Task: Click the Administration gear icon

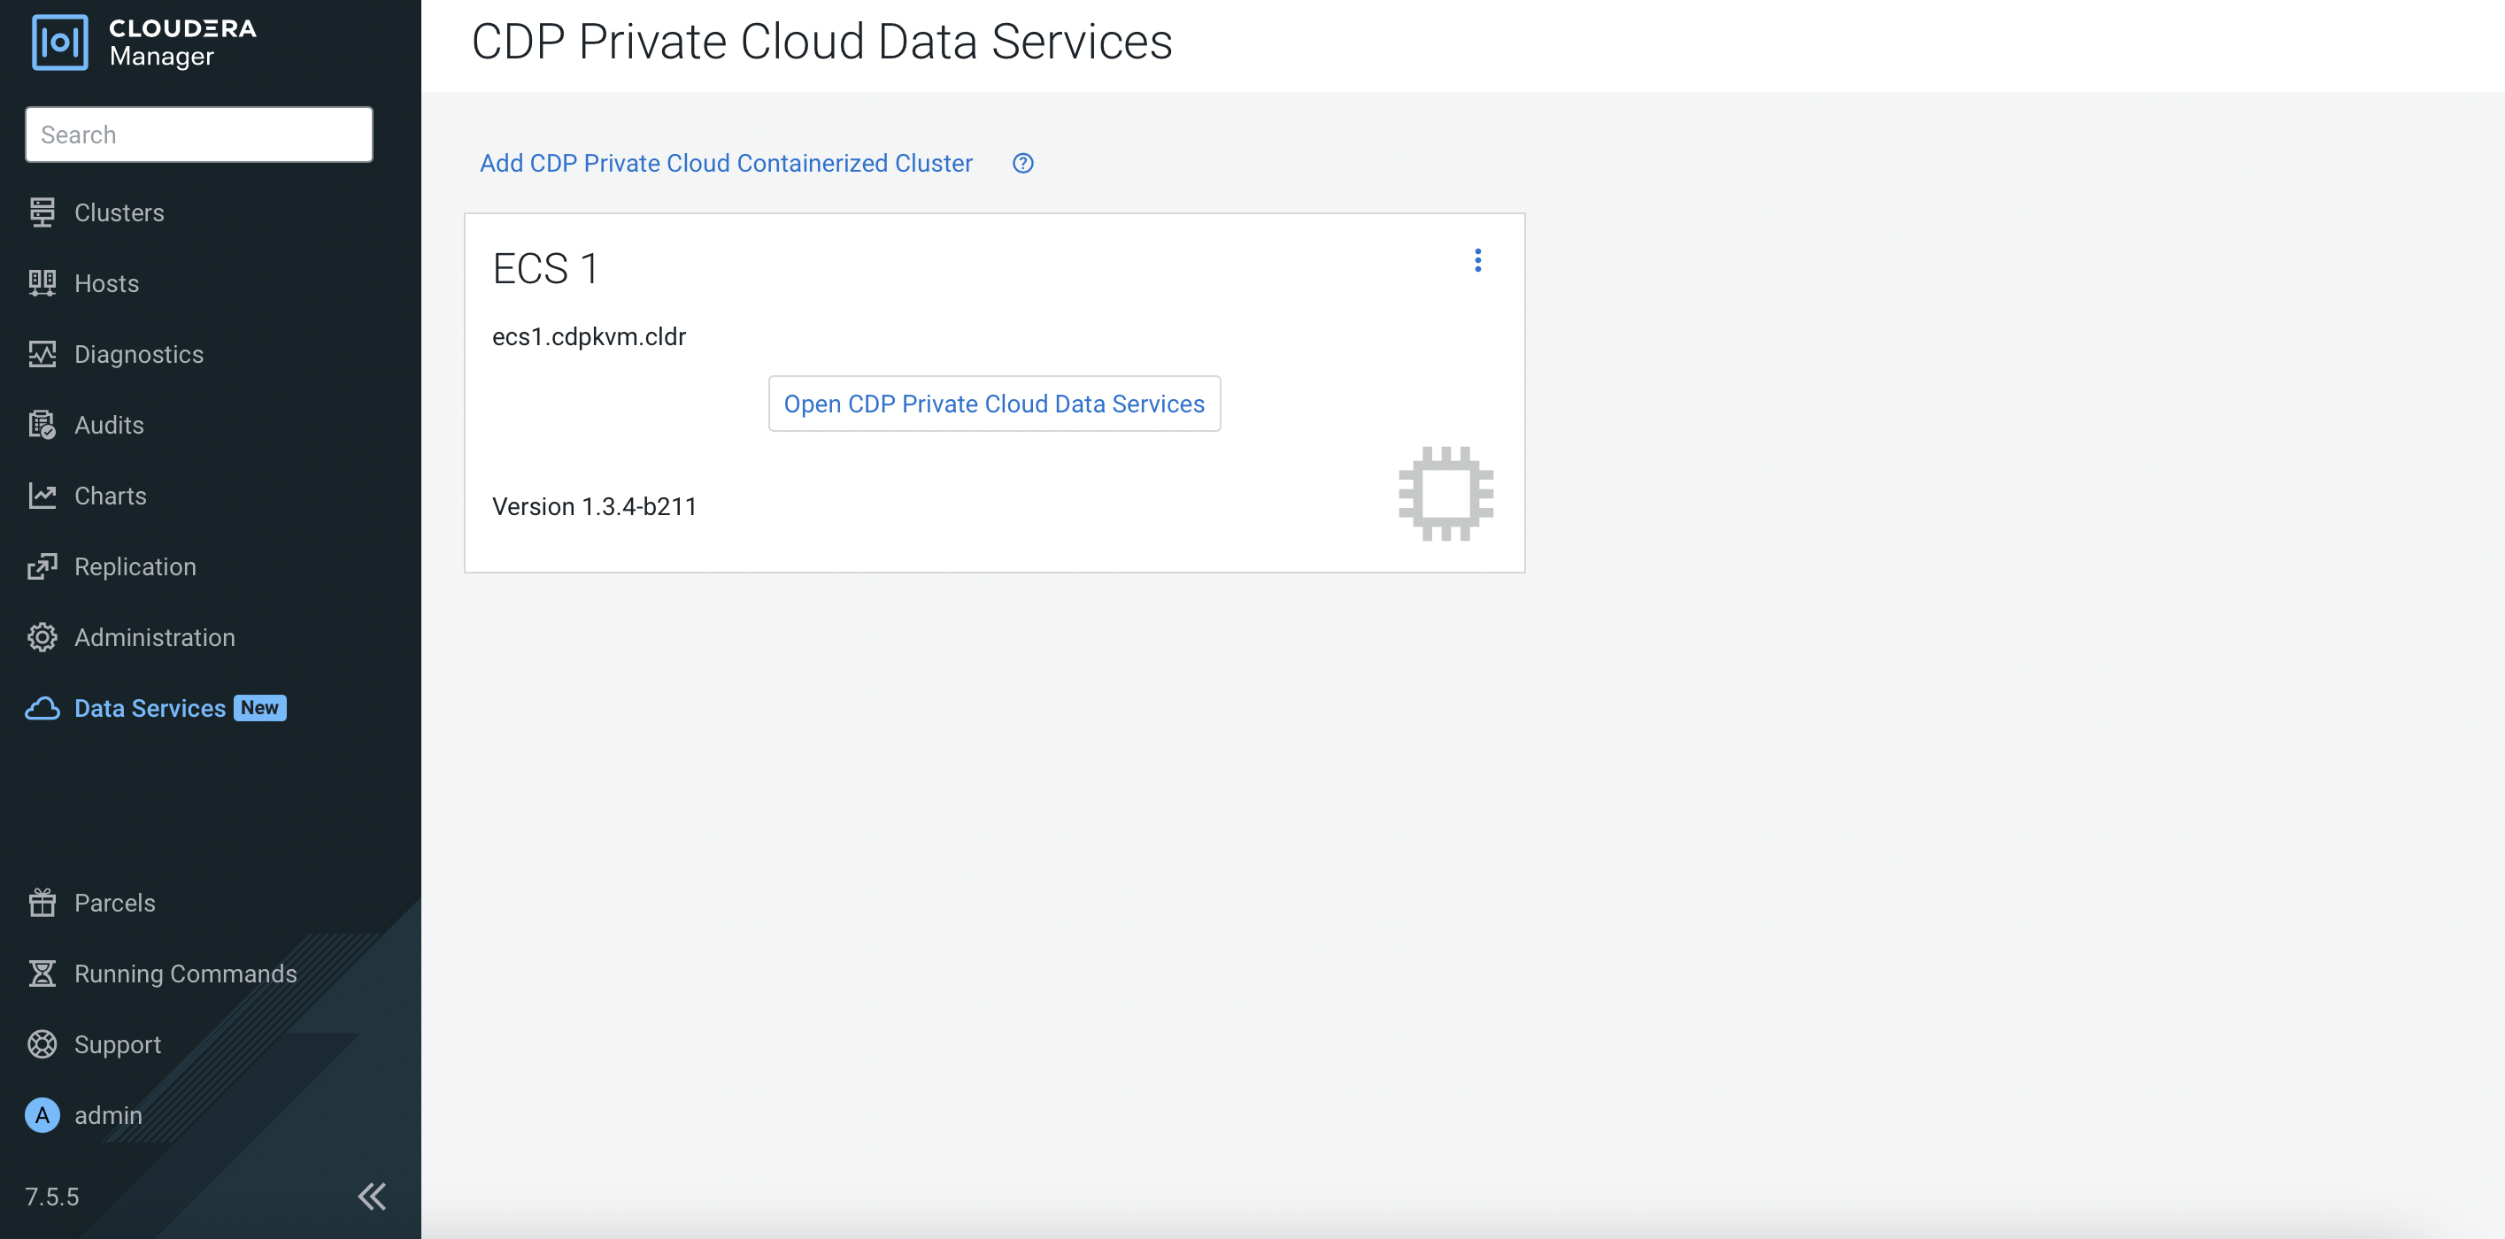Action: pos(42,637)
